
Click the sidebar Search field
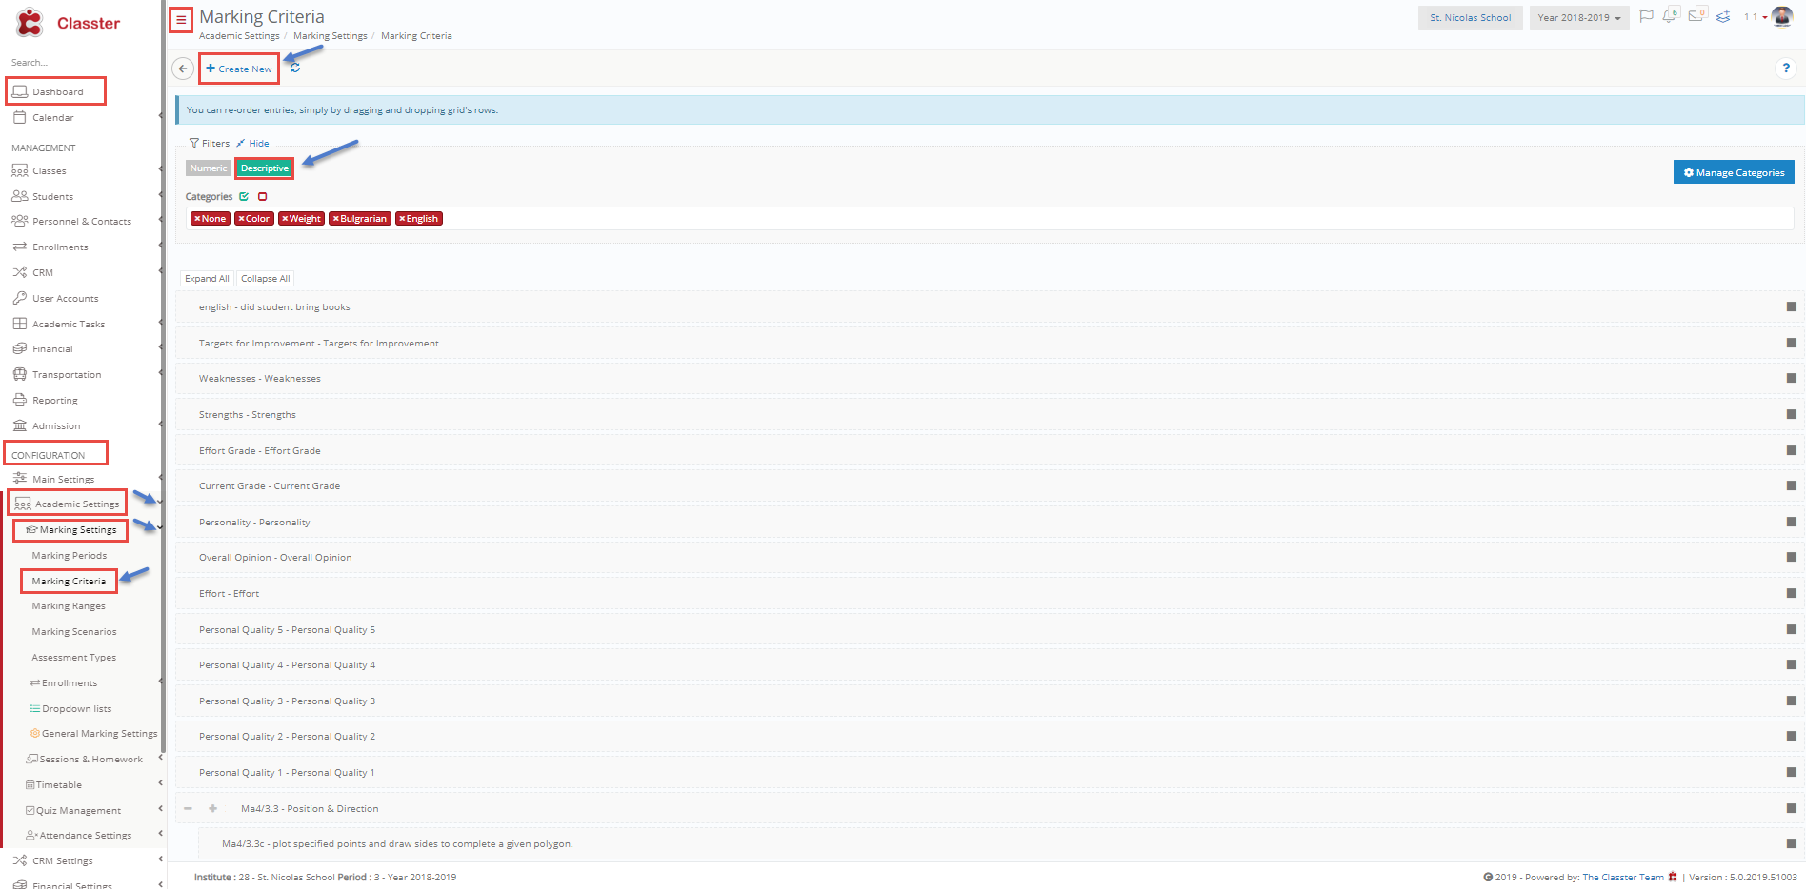pos(81,62)
